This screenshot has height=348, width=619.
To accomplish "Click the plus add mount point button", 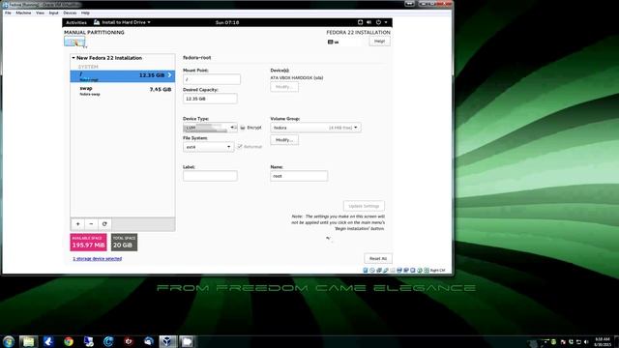I will coord(77,224).
